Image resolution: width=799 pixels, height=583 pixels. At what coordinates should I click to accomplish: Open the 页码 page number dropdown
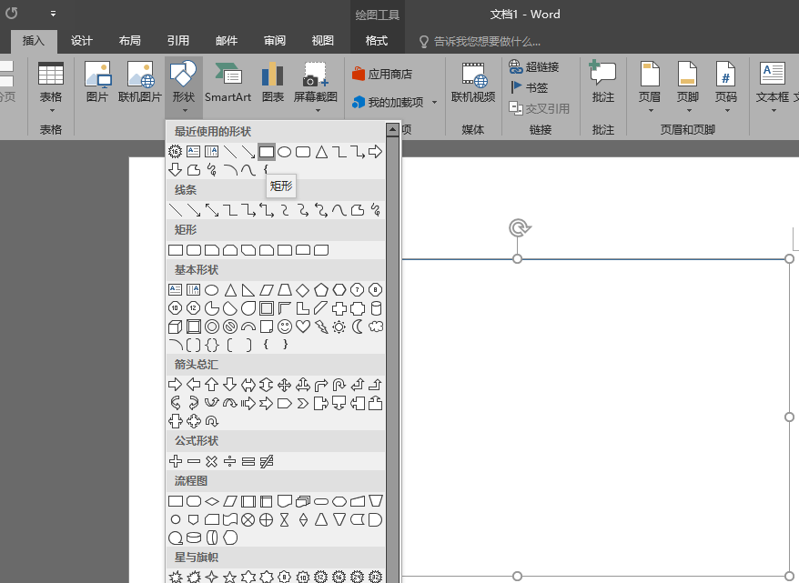(726, 87)
